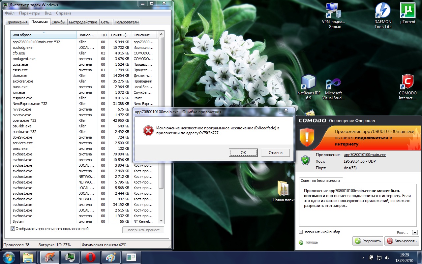
Task: Select the 'System' process row
Action: pyautogui.click(x=84, y=221)
